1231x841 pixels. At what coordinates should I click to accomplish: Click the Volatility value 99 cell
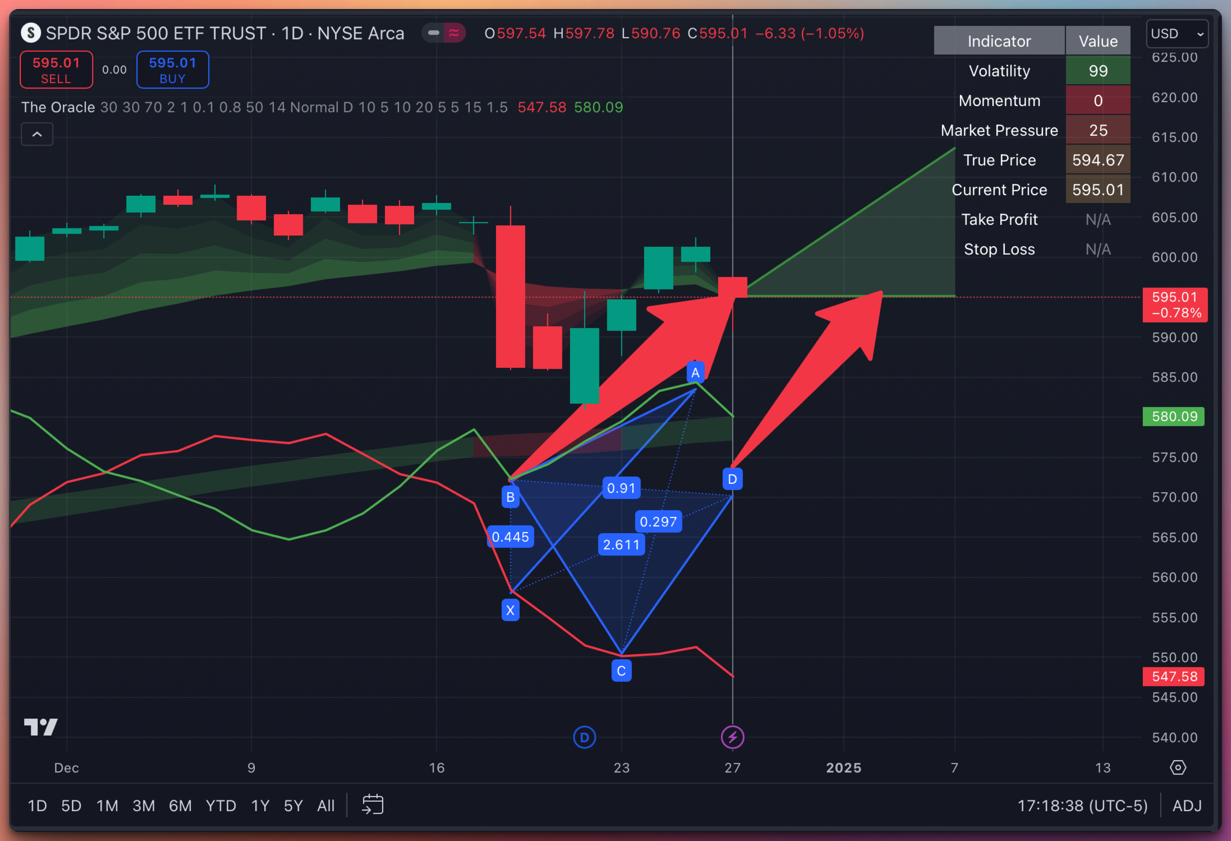[1098, 71]
